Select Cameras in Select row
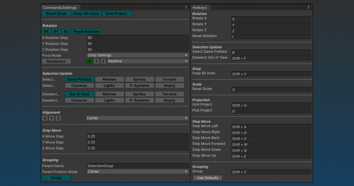354x186 pixels. [80, 86]
